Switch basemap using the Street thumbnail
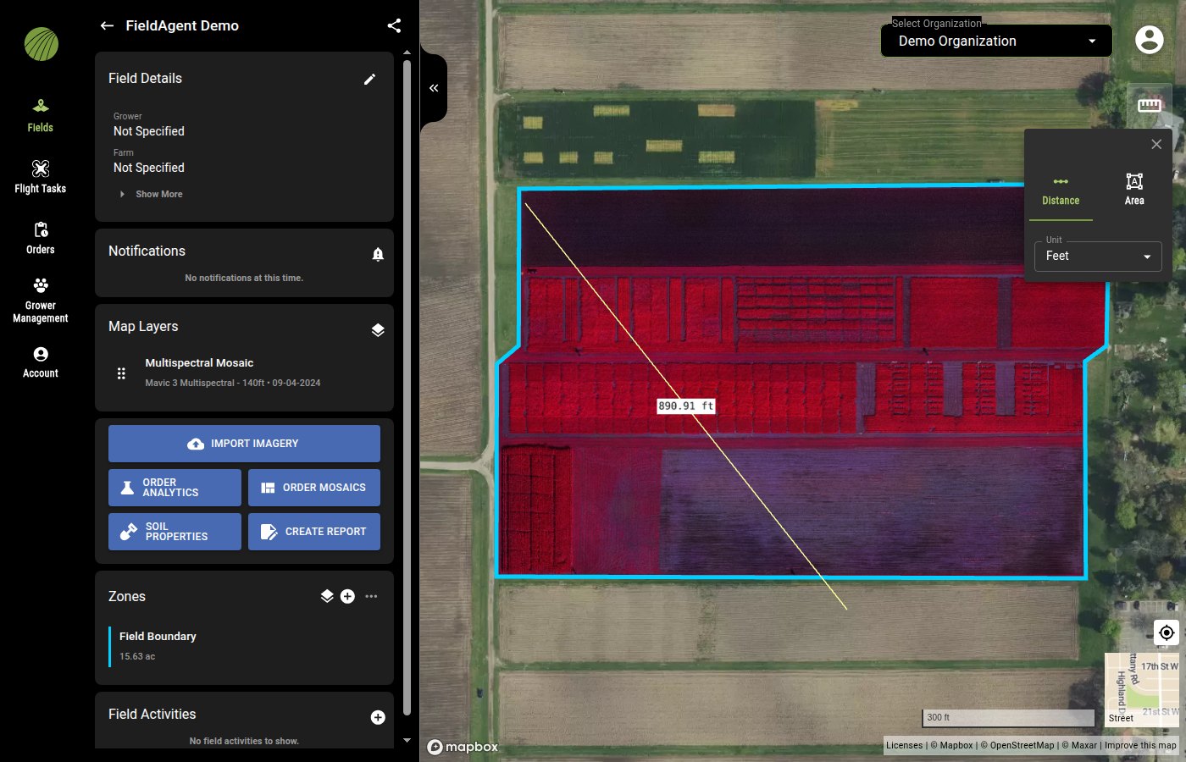The width and height of the screenshot is (1186, 762). (x=1142, y=690)
